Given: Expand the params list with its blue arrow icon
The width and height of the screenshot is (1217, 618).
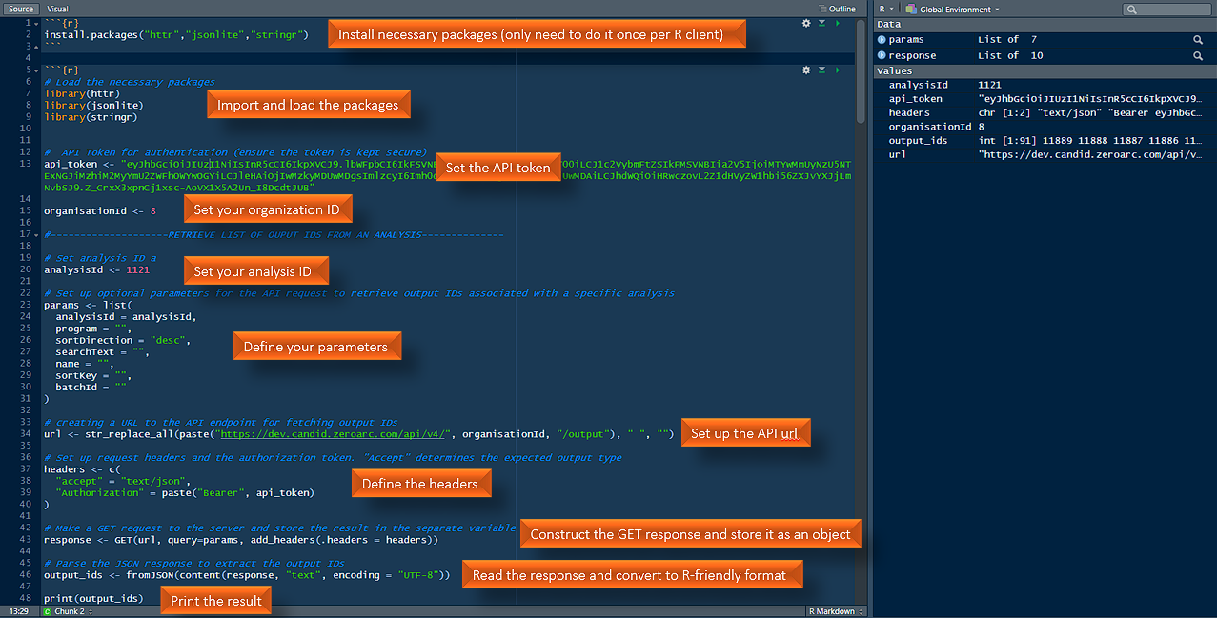Looking at the screenshot, I should (882, 40).
